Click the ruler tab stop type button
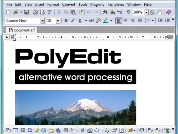The image size is (178, 134). [x=7, y=37]
